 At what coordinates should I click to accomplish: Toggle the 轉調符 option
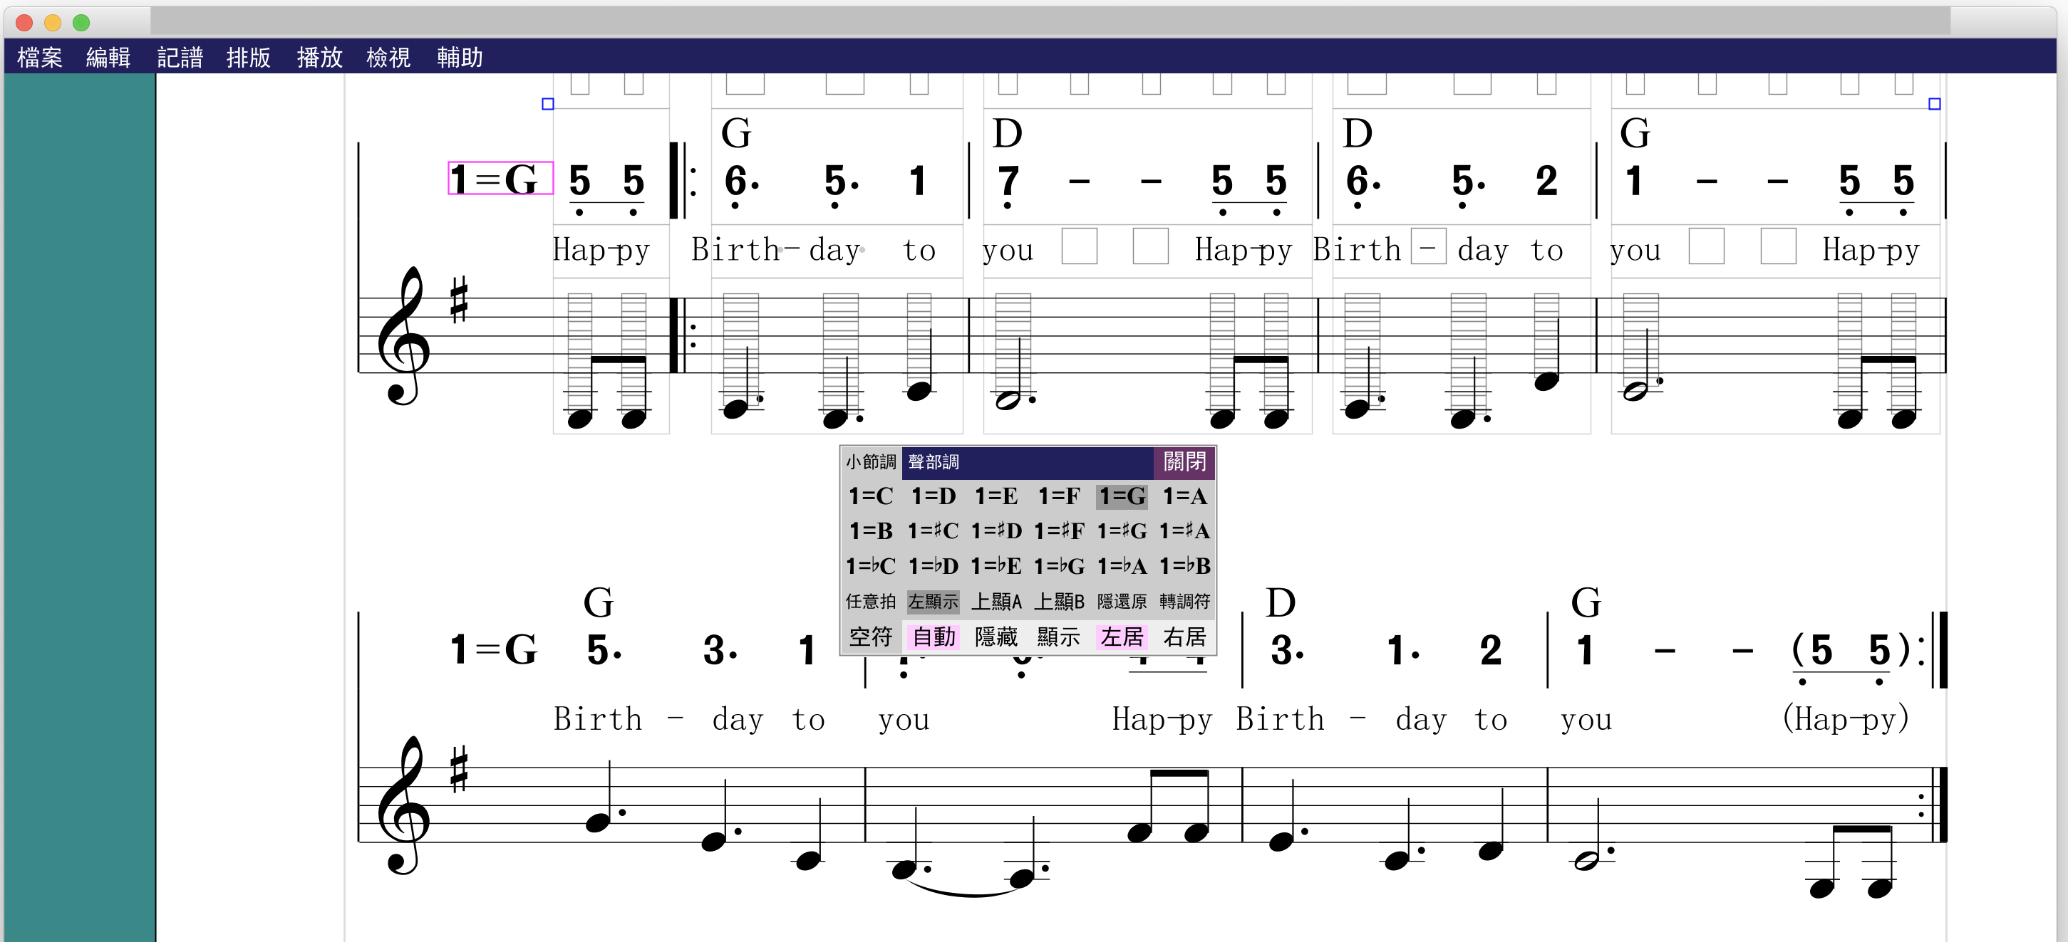1185,602
